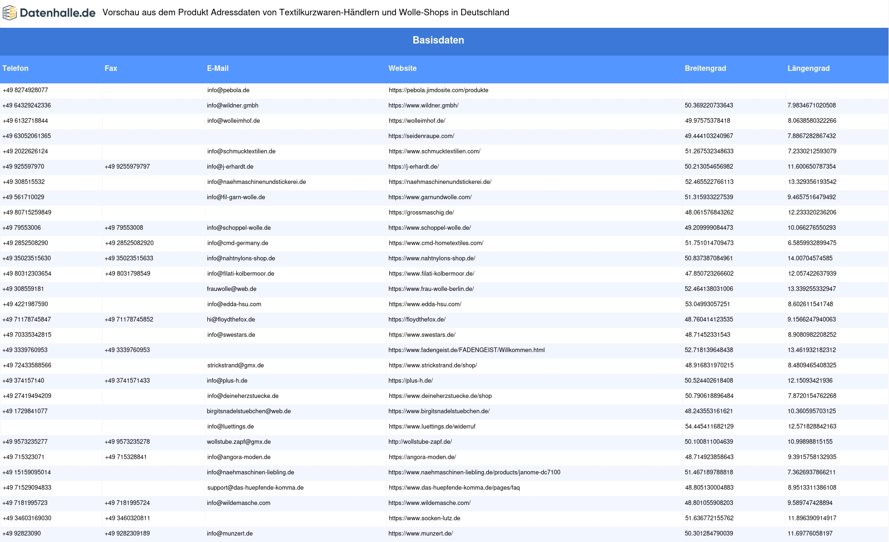The height and width of the screenshot is (542, 889).
Task: Click the Vorschau aus dem Produkt page title
Action: coord(306,13)
